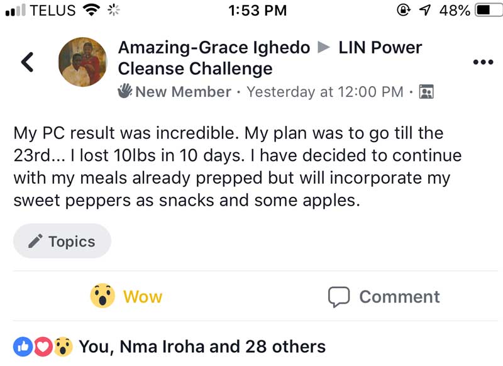The width and height of the screenshot is (503, 366).
Task: Tap the status bar clock showing 1:53 PM
Action: coord(258,10)
